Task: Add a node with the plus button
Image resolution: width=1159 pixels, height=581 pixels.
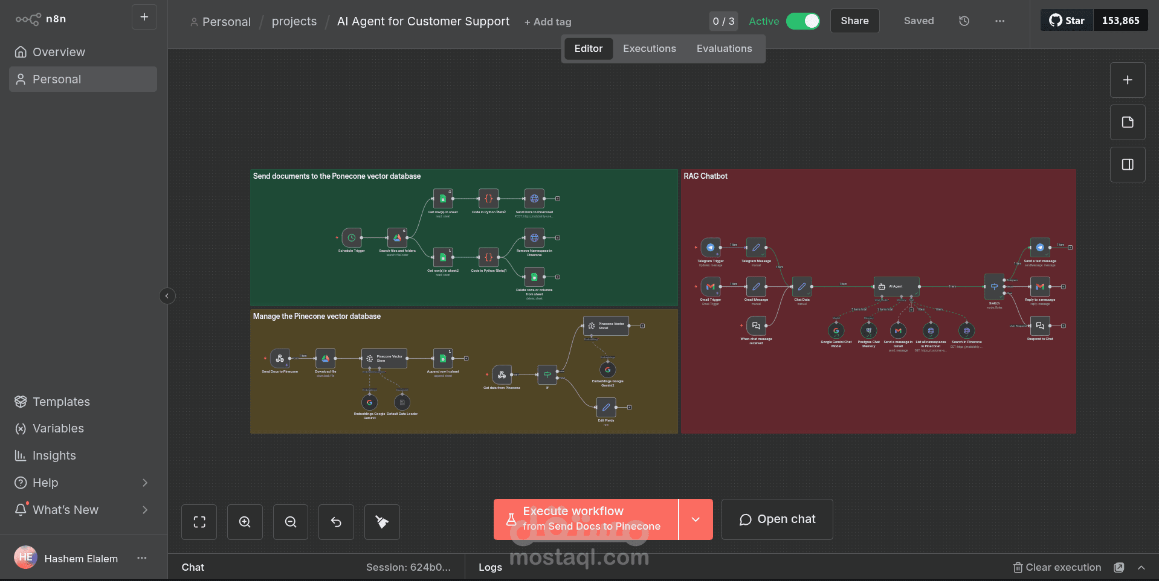Action: (x=1128, y=80)
